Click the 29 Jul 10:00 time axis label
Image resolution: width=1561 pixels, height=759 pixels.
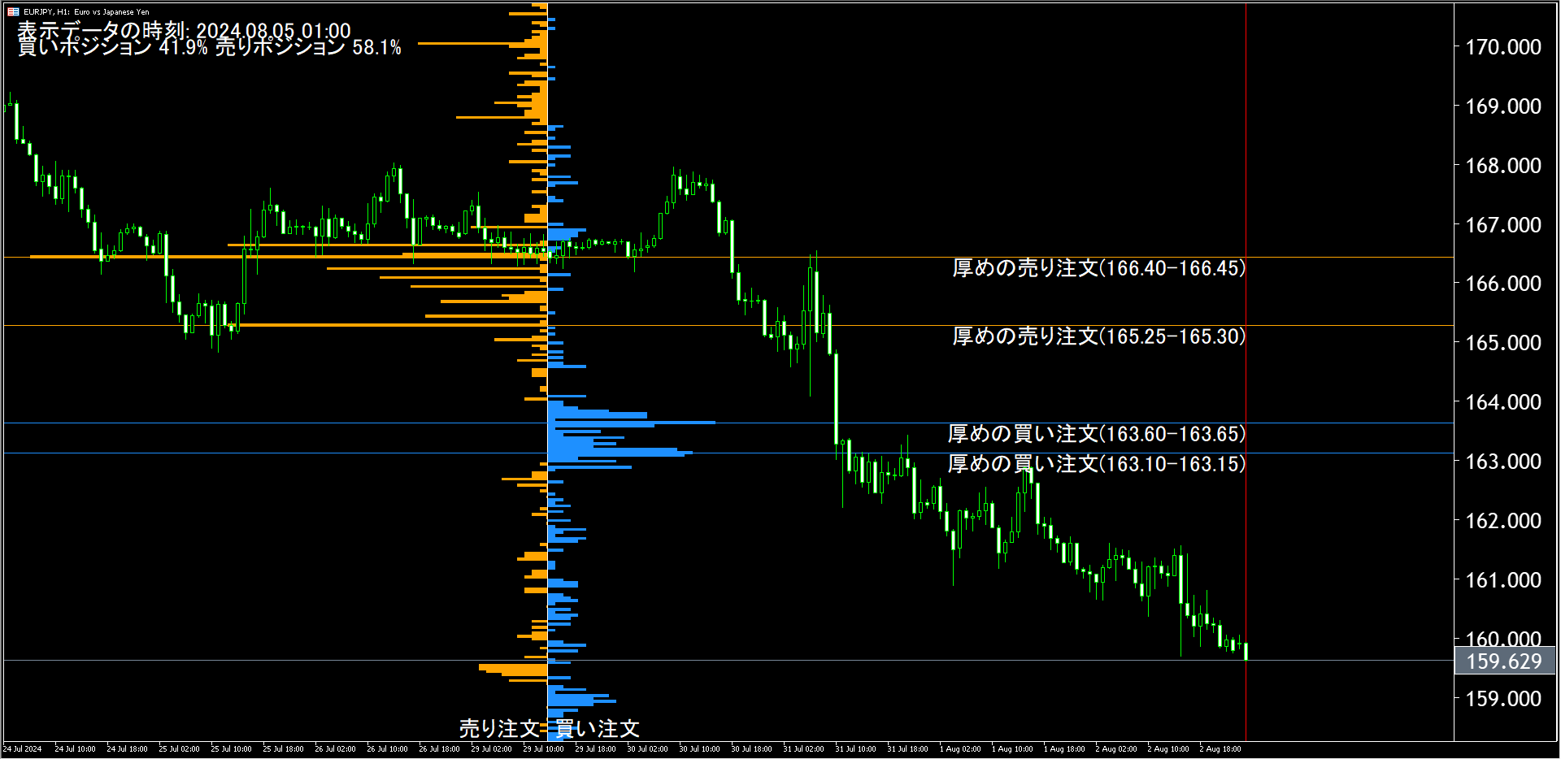[543, 749]
